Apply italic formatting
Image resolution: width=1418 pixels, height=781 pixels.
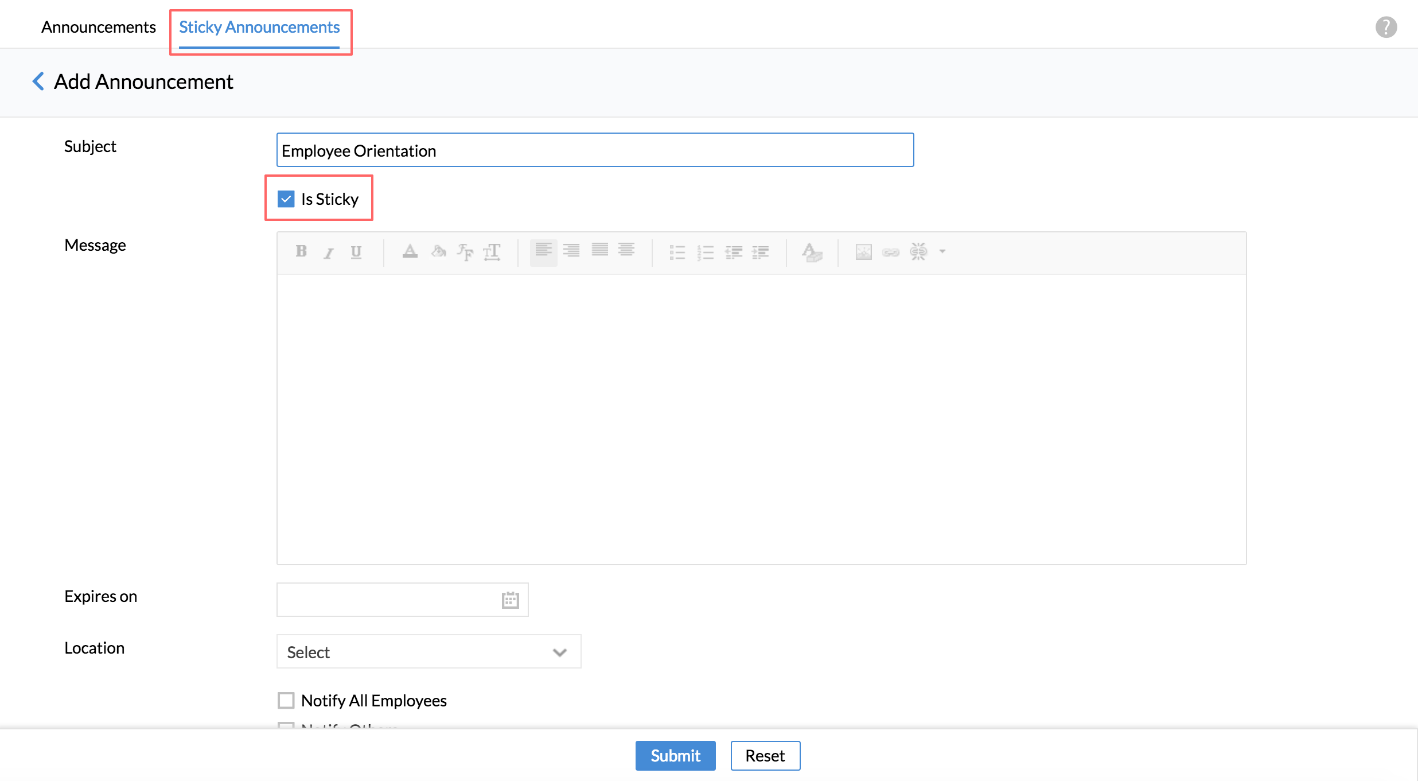tap(328, 252)
